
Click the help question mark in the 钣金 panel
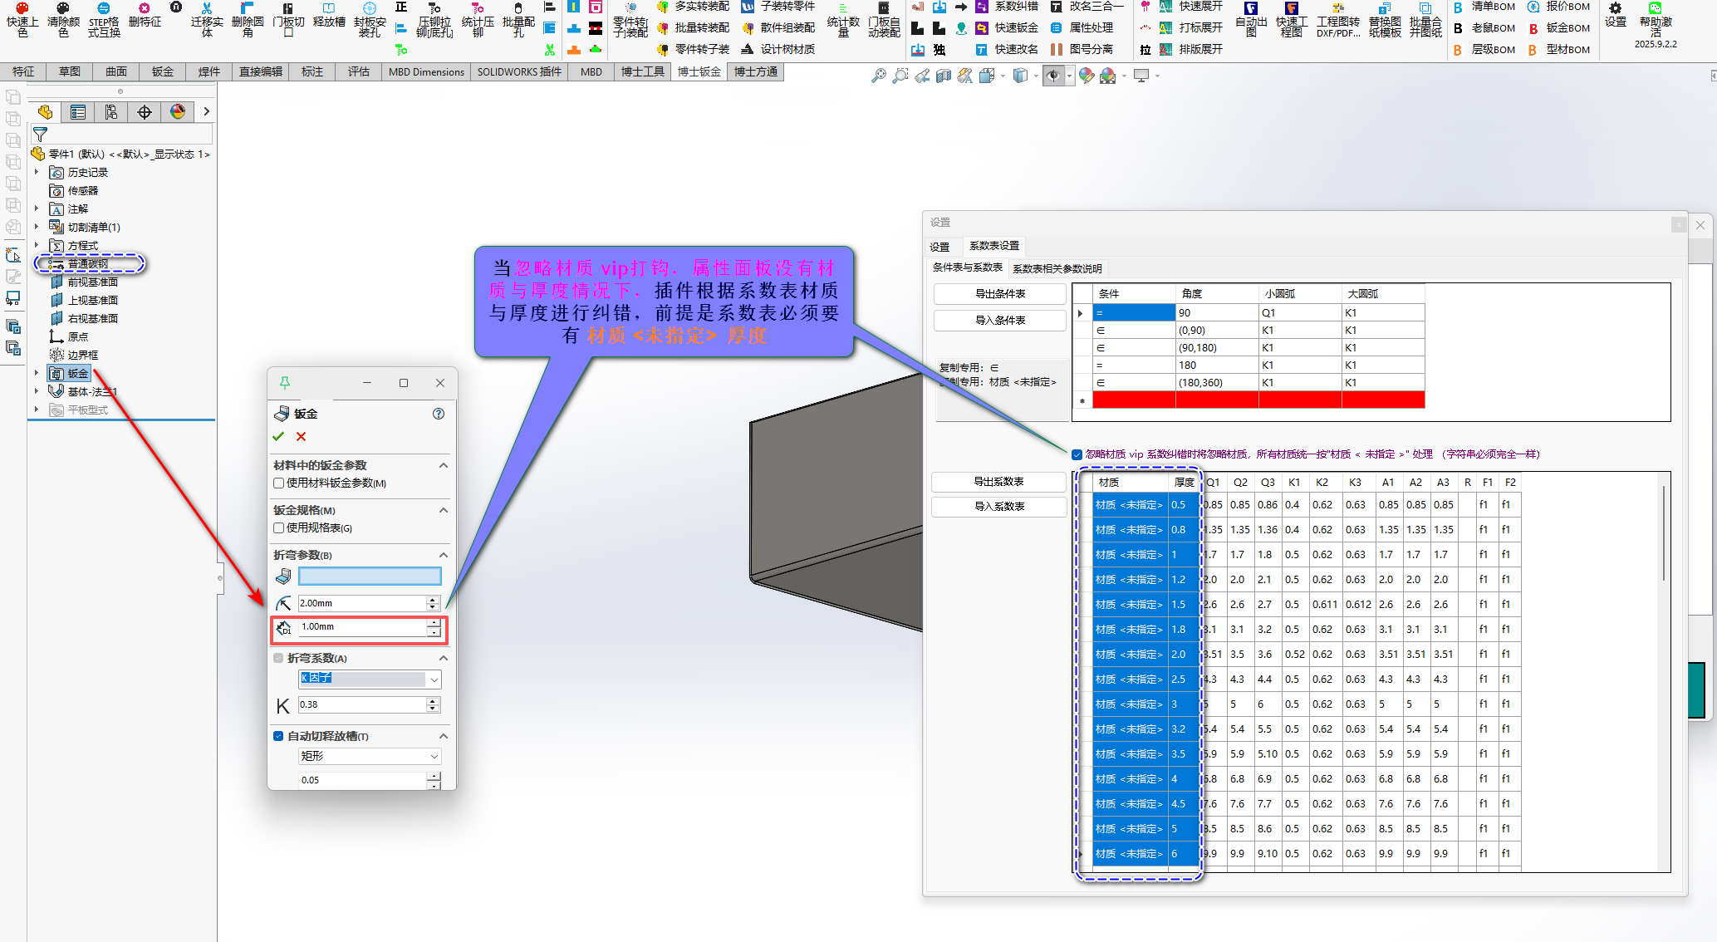pyautogui.click(x=439, y=414)
